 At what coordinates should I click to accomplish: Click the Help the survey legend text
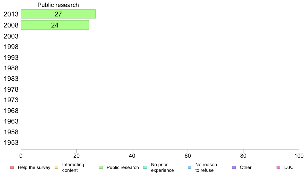pyautogui.click(x=34, y=167)
